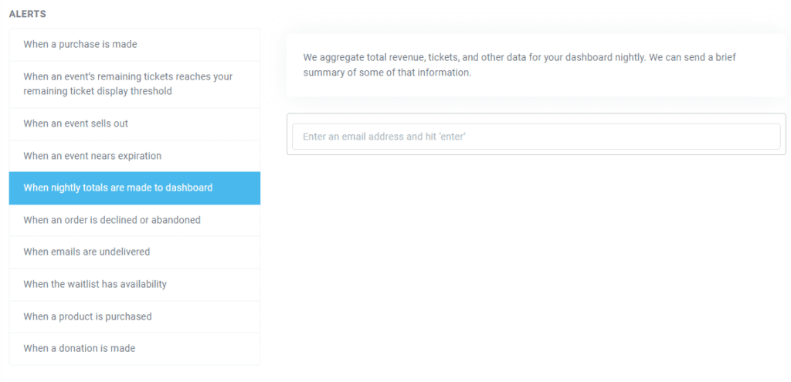Viewport: 791px width, 382px height.
Task: Click 'When nightly totals are made to dashboard'
Action: click(118, 188)
